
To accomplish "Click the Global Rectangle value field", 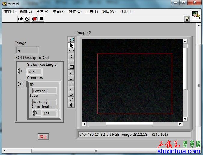I will coord(35,72).
